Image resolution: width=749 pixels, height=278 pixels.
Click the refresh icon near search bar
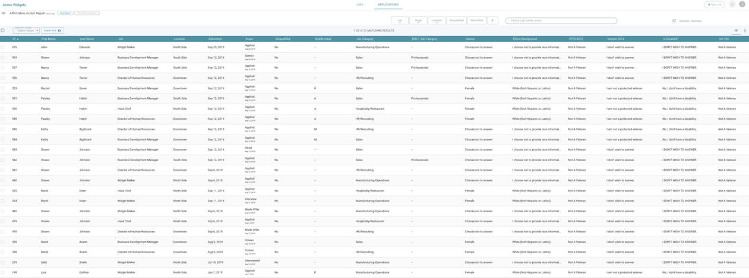coord(674,21)
